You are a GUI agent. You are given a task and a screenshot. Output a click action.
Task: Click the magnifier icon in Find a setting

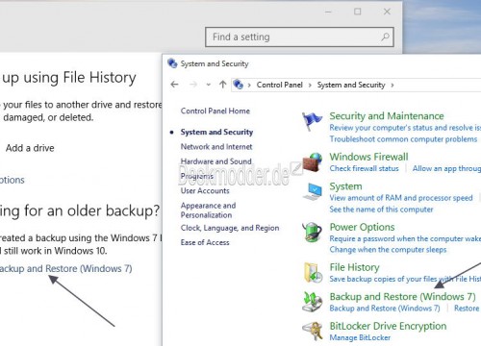(x=385, y=37)
